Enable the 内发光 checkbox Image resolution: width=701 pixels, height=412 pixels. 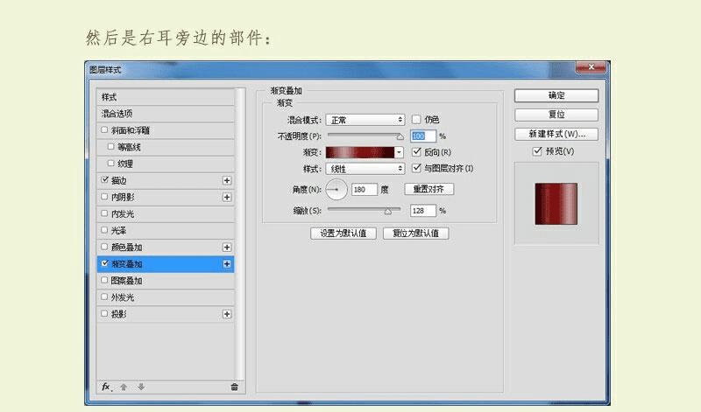pos(104,213)
